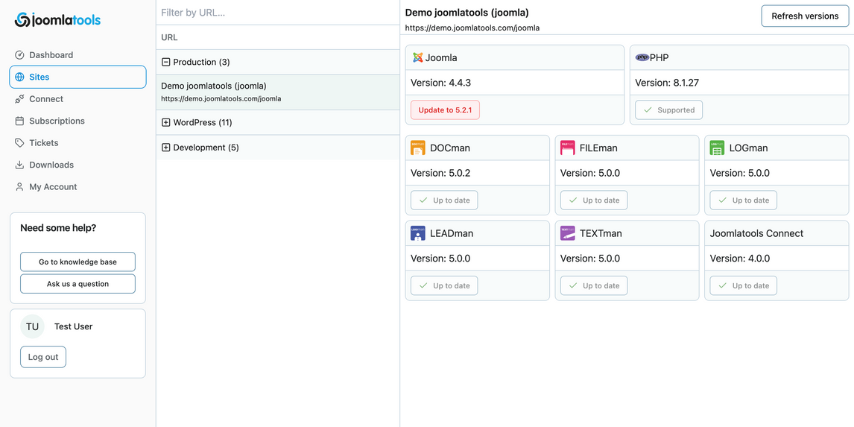The image size is (854, 427).
Task: Click FILEman's Up to date button
Action: point(594,200)
